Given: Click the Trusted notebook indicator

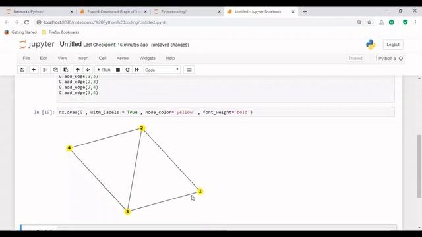Looking at the screenshot, I should click(x=355, y=59).
